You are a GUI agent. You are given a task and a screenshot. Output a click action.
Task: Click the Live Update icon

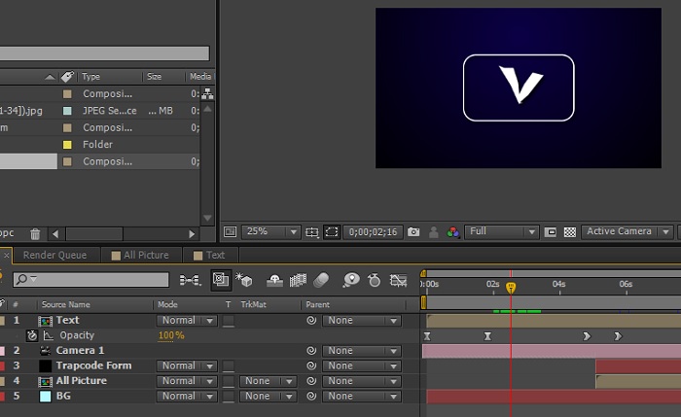(221, 280)
